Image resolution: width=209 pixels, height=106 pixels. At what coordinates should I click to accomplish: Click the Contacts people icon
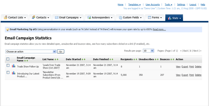[x=34, y=17]
